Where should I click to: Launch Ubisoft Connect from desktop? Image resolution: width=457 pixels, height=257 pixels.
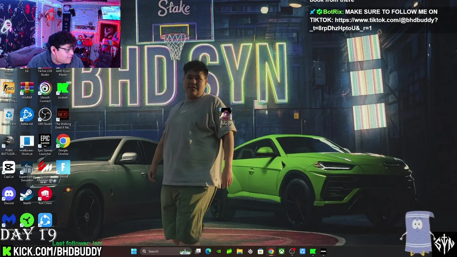click(45, 92)
